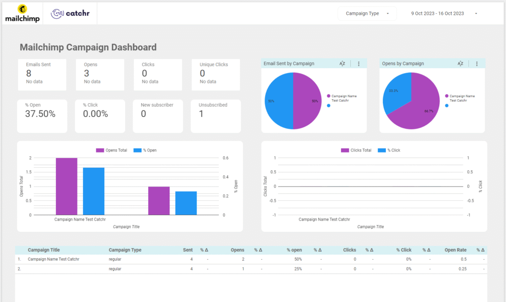506x302 pixels.
Task: Toggle % Click legend in clicks chart
Action: click(x=389, y=150)
